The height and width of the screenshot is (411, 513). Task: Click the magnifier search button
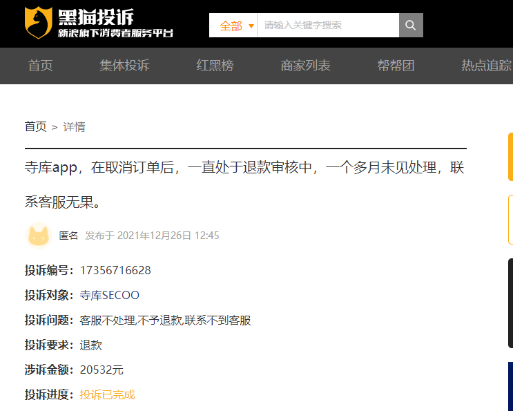click(411, 25)
